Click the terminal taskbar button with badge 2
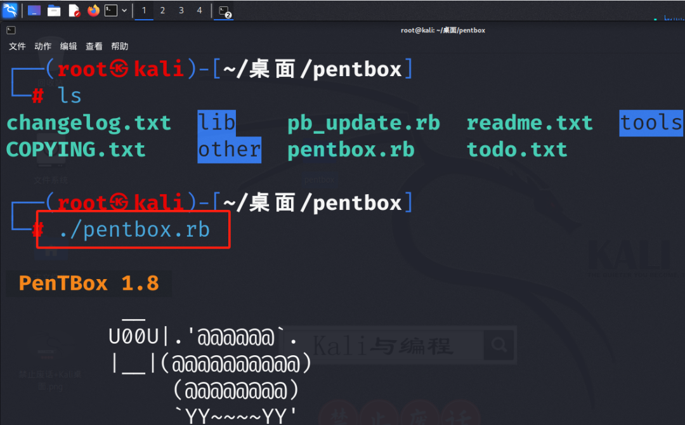Screen dimensions: 685x425 [225, 11]
